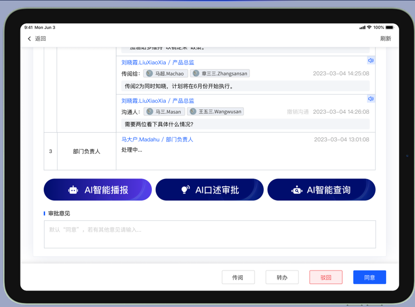415x307 pixels.
Task: Play audio for the 传阅给 message
Action: coord(370,60)
